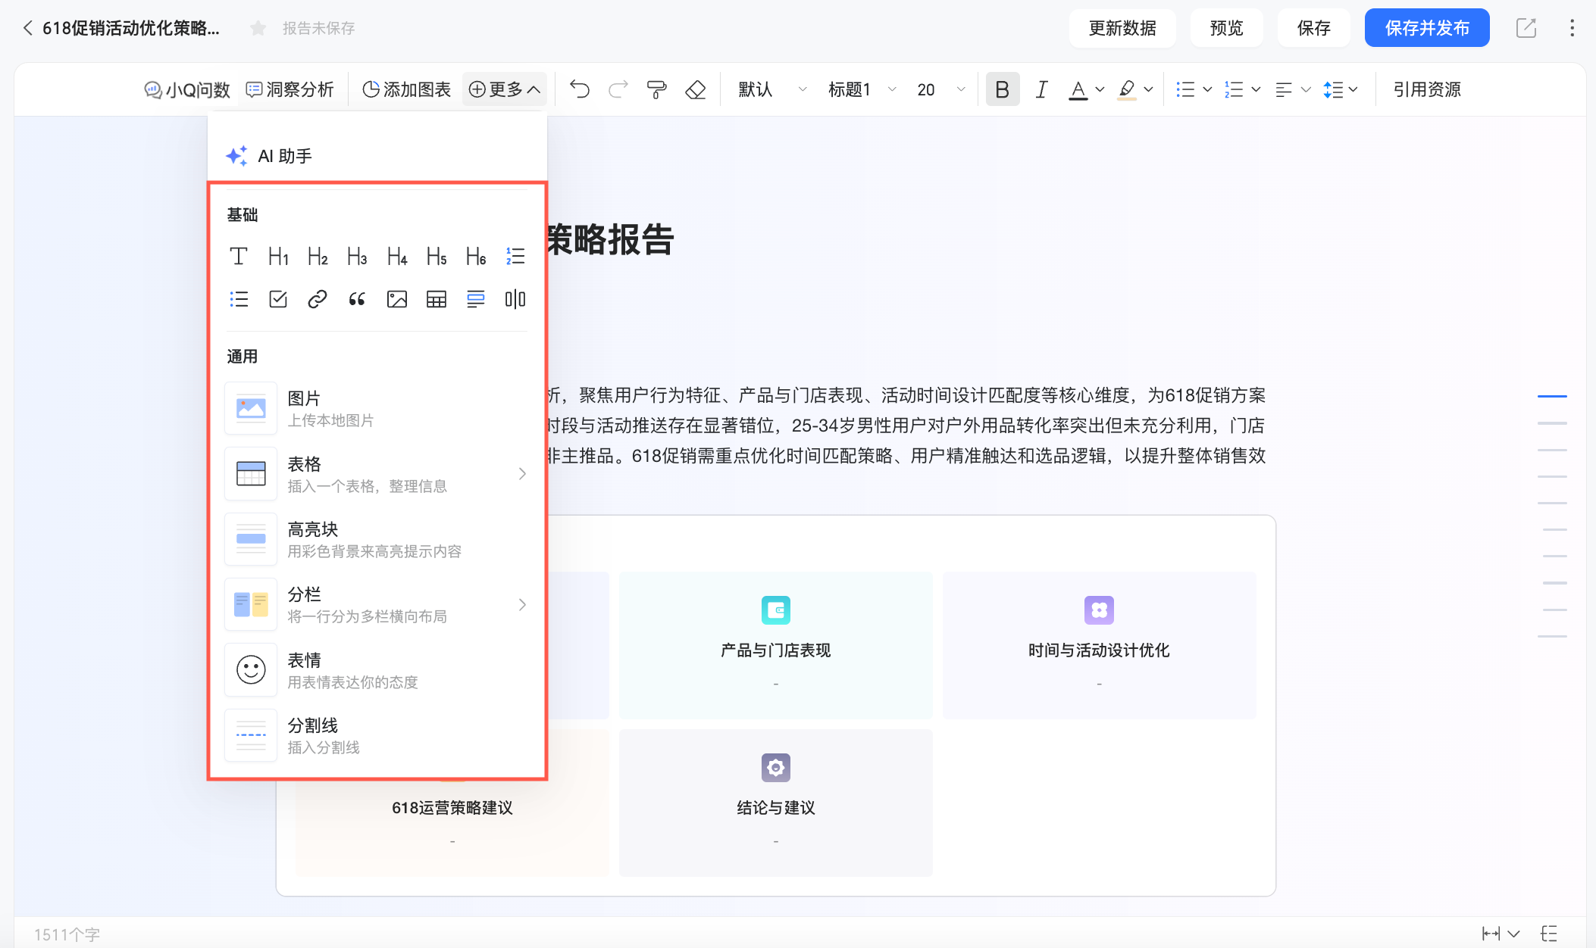Insert table icon in 基础 row

[x=437, y=299]
